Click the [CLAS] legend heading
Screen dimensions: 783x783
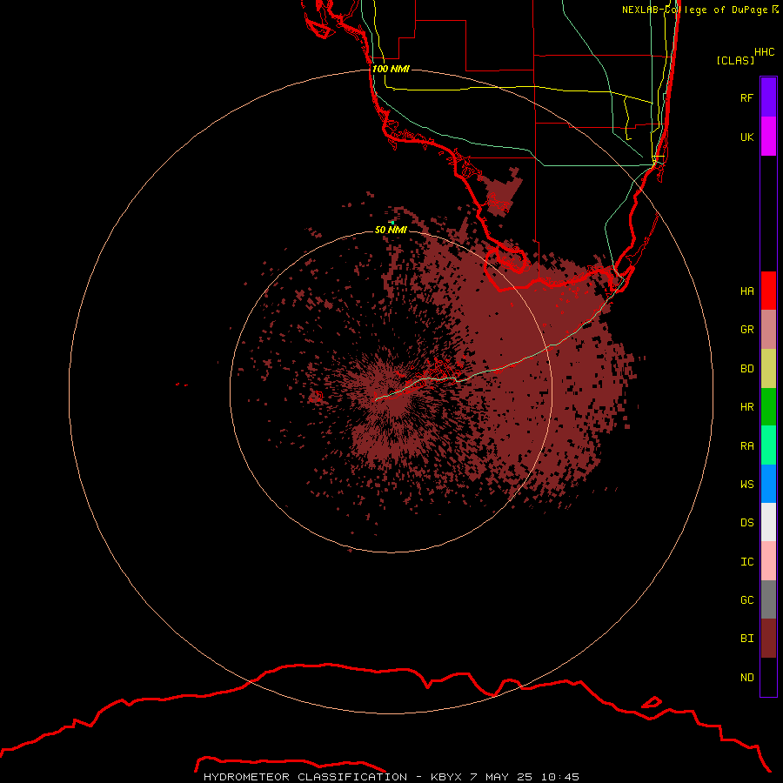[x=735, y=60]
